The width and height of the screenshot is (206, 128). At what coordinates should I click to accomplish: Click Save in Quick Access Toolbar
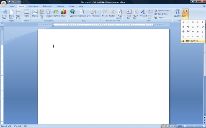coord(9,2)
